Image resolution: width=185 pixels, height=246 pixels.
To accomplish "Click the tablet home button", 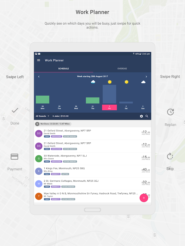I will tap(92, 210).
